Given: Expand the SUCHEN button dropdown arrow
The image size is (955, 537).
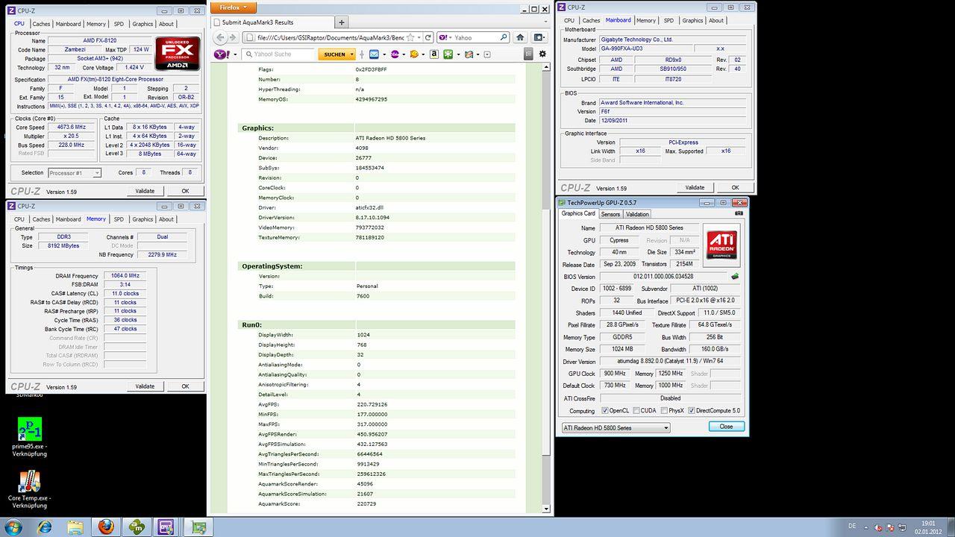Looking at the screenshot, I should click(x=351, y=54).
